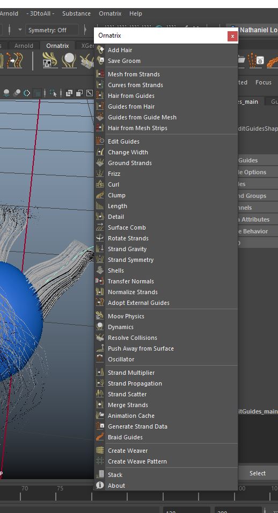Click the Curves from Strands icon
The height and width of the screenshot is (513, 278).
point(100,85)
